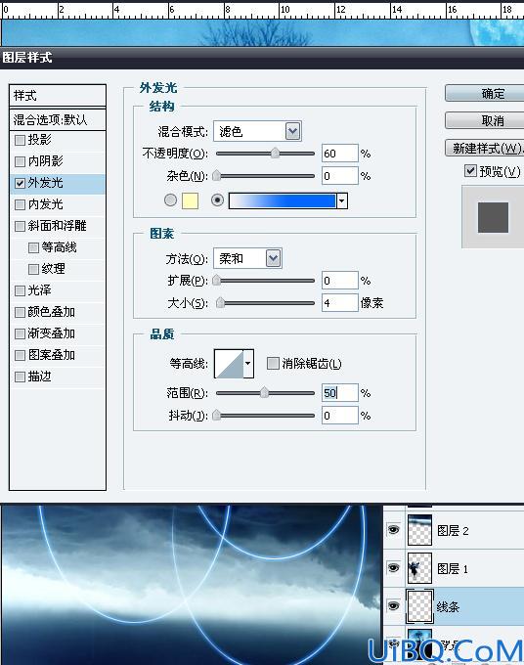Viewport: 524px width, 665px height.
Task: Click the 图层 1 layer thumbnail
Action: pos(419,568)
